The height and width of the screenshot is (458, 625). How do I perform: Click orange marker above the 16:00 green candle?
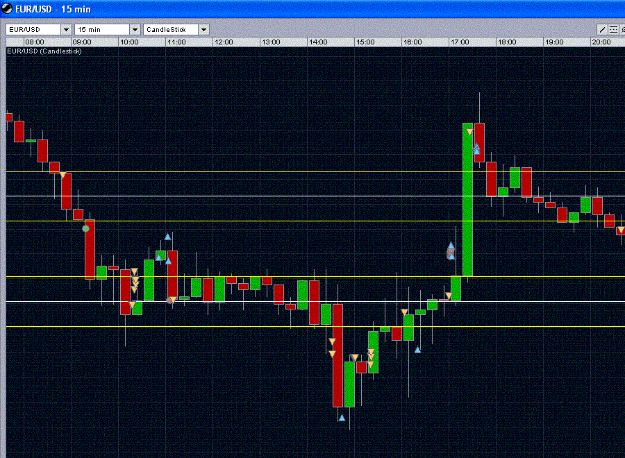(x=405, y=312)
